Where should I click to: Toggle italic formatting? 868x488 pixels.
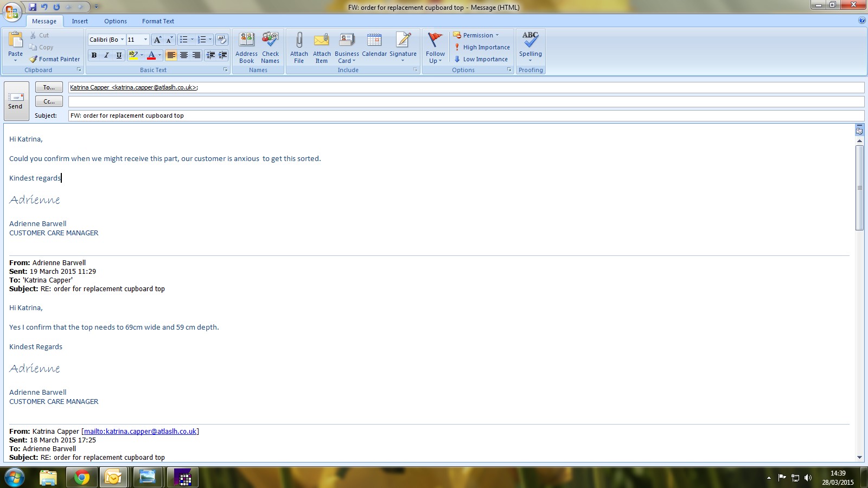coord(107,55)
